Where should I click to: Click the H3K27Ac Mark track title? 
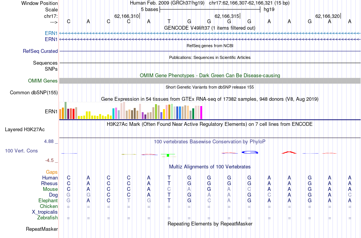point(210,124)
